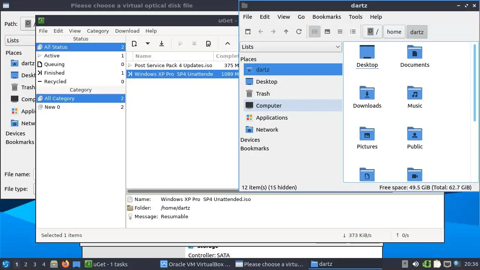The height and width of the screenshot is (270, 480).
Task: Open File menu in dartz file manager
Action: pyautogui.click(x=247, y=17)
